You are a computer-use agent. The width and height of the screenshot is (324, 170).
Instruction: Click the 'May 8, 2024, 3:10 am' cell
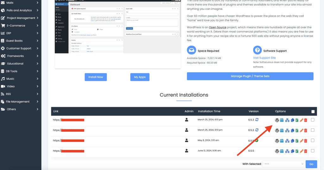pos(208,140)
